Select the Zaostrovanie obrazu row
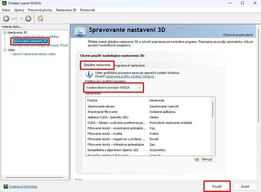This screenshot has height=192, width=261. coord(148,106)
